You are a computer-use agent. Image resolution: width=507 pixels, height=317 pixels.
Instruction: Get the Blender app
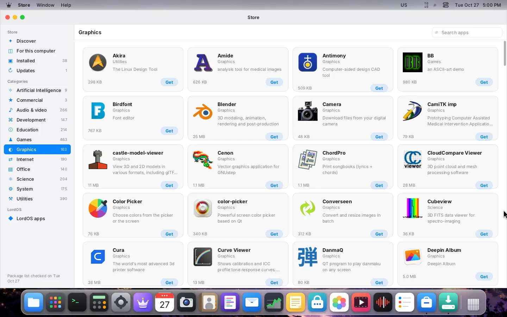click(x=274, y=137)
